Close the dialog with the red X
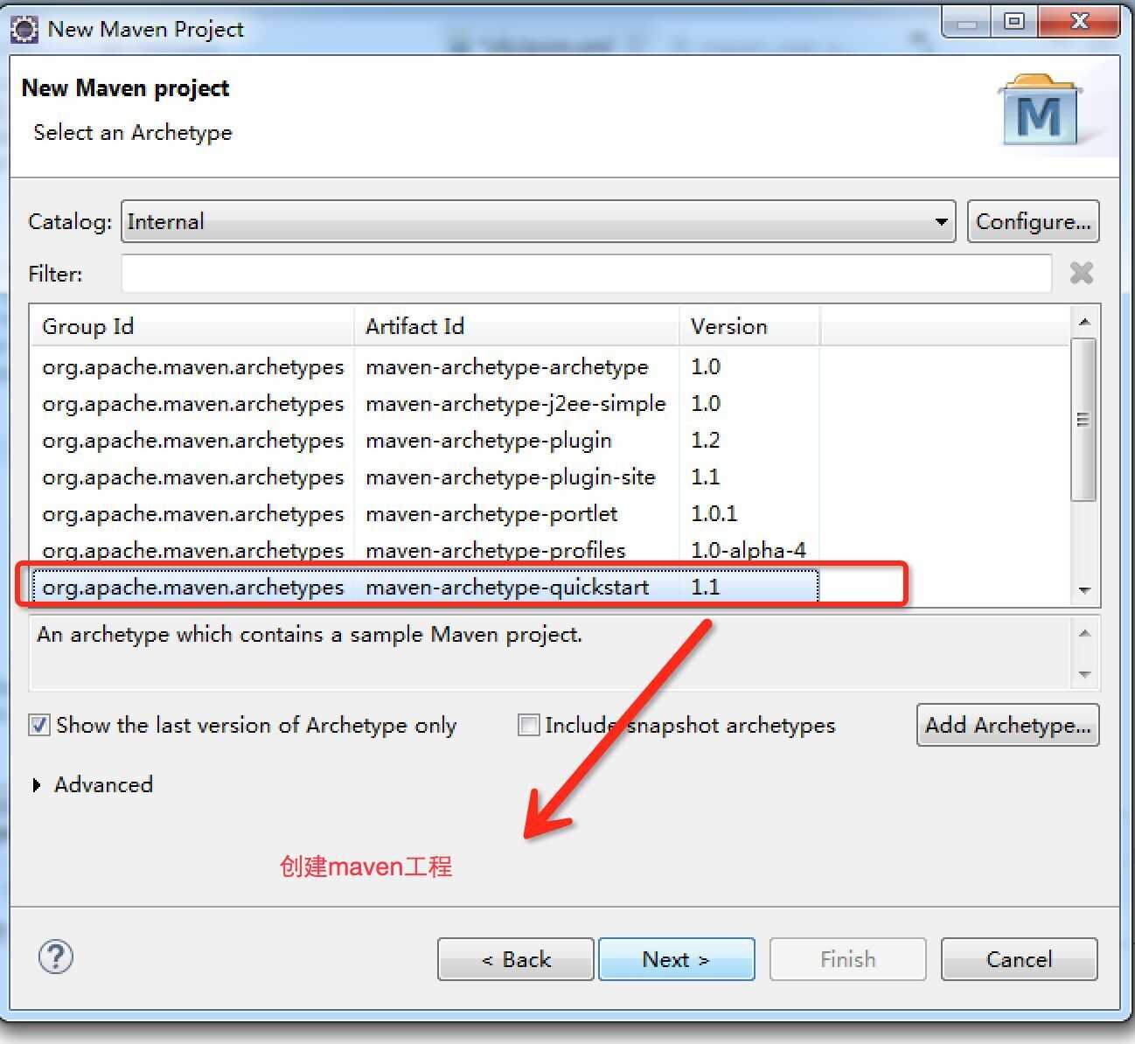Viewport: 1135px width, 1044px height. [1080, 23]
